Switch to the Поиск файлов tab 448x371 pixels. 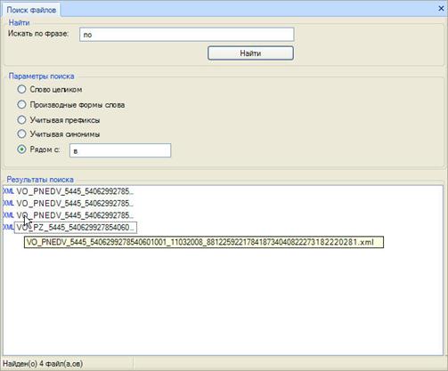31,10
